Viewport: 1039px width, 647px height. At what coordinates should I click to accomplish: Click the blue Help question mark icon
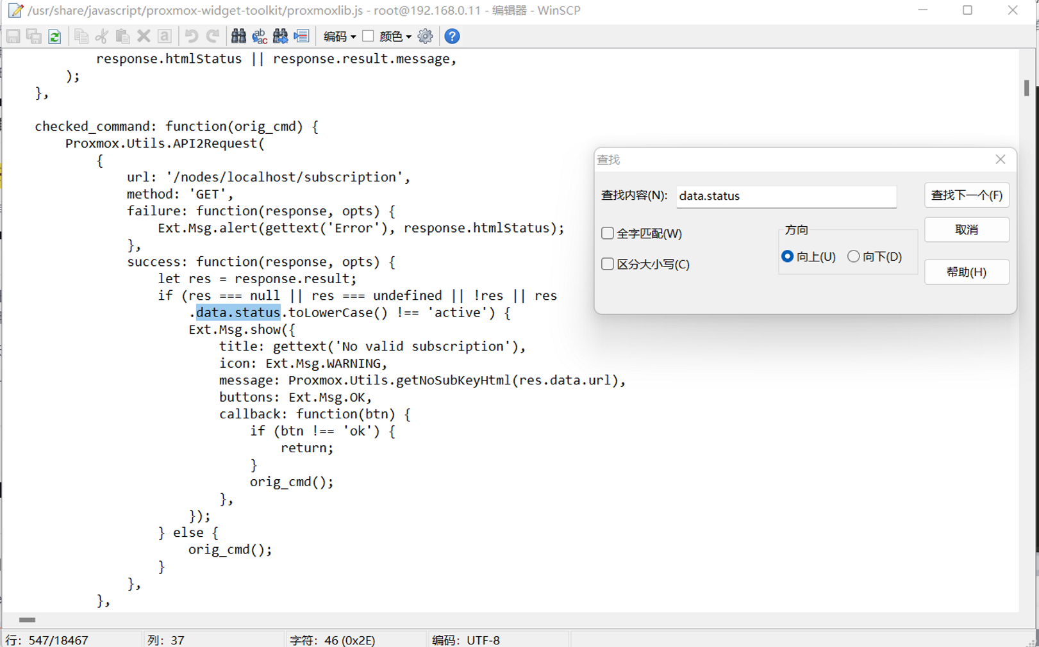click(452, 37)
